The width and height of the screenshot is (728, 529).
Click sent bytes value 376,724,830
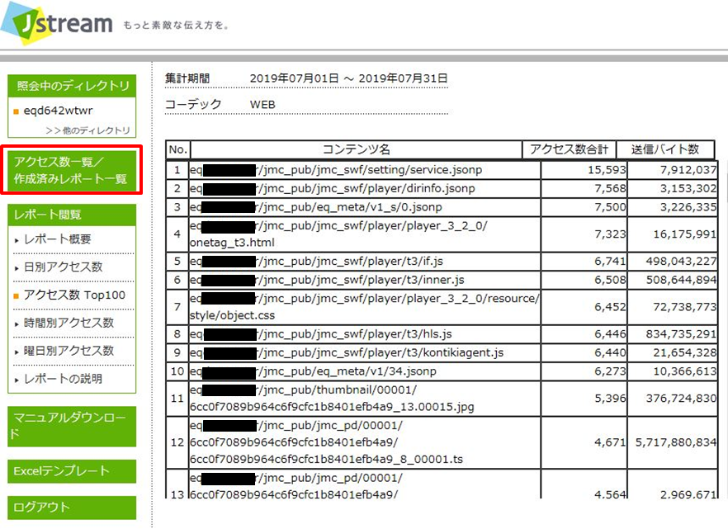[681, 398]
